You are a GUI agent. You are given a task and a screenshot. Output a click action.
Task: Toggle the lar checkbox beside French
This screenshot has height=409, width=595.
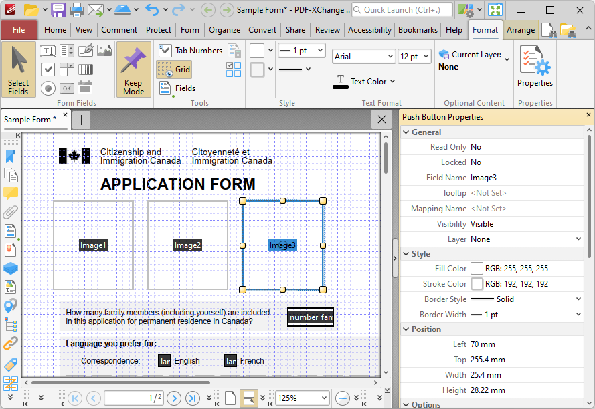(230, 361)
